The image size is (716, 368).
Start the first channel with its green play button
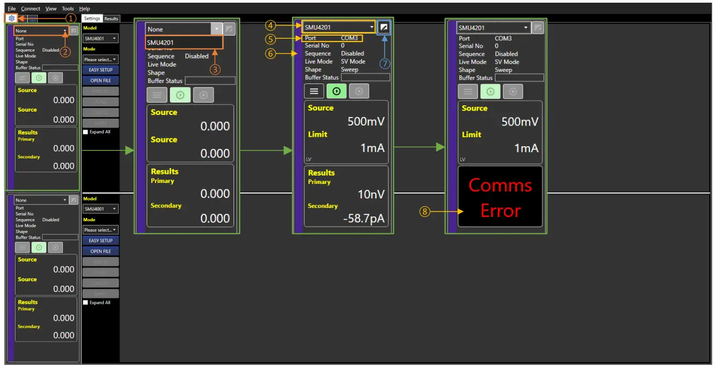click(x=39, y=78)
